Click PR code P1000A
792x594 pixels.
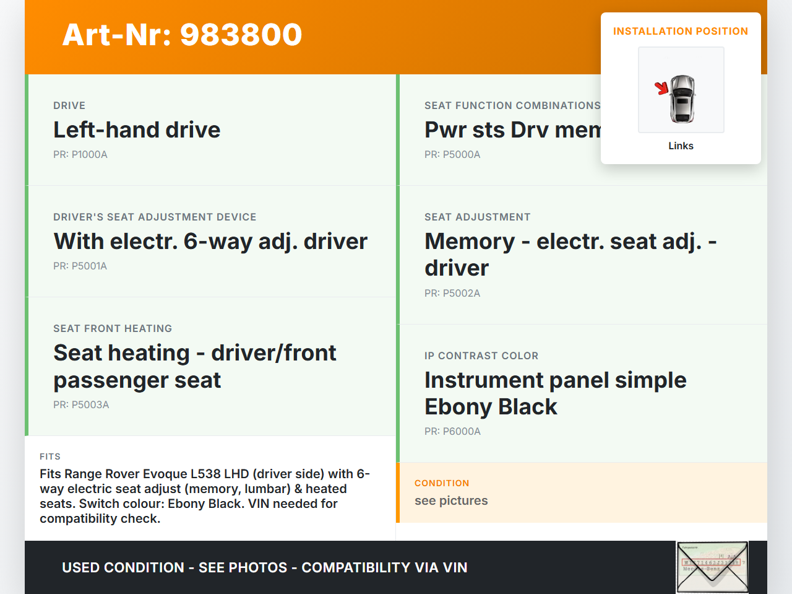click(80, 155)
